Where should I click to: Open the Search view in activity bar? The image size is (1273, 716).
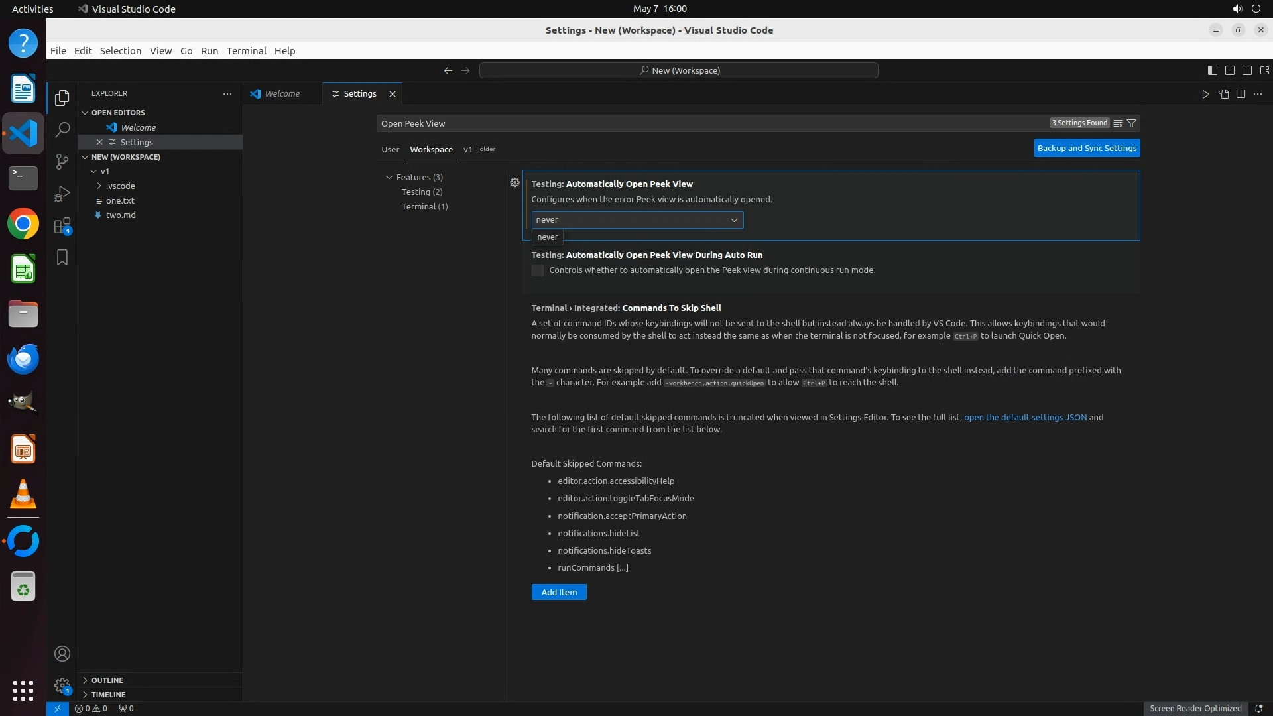(x=62, y=129)
